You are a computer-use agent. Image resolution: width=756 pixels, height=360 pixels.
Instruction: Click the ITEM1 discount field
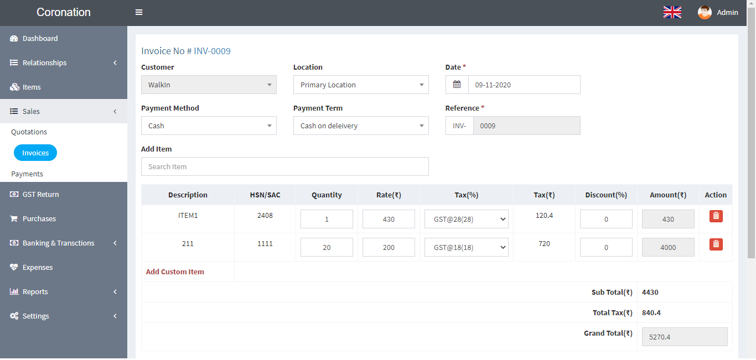tap(606, 219)
